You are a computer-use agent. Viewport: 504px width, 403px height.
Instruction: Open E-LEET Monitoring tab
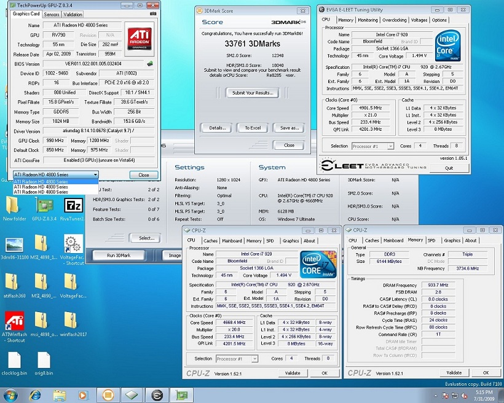[368, 20]
